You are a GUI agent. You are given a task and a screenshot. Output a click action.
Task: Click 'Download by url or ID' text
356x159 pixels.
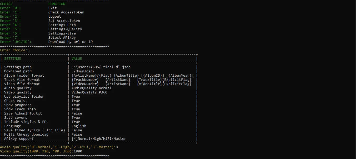pyautogui.click(x=71, y=42)
